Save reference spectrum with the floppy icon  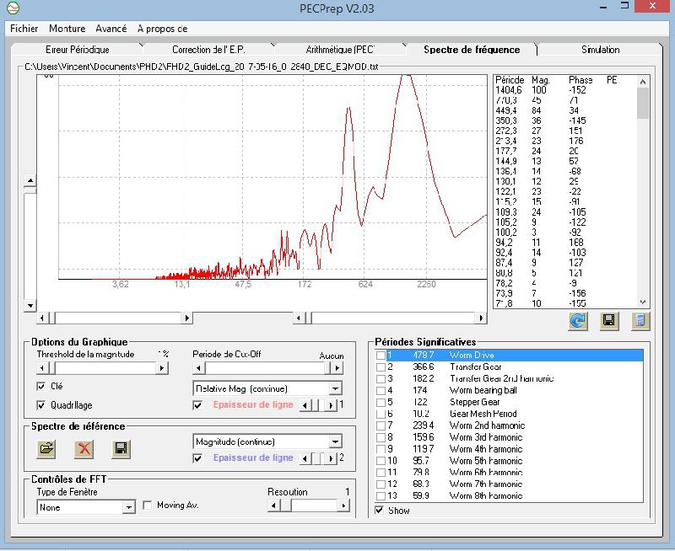coord(121,449)
